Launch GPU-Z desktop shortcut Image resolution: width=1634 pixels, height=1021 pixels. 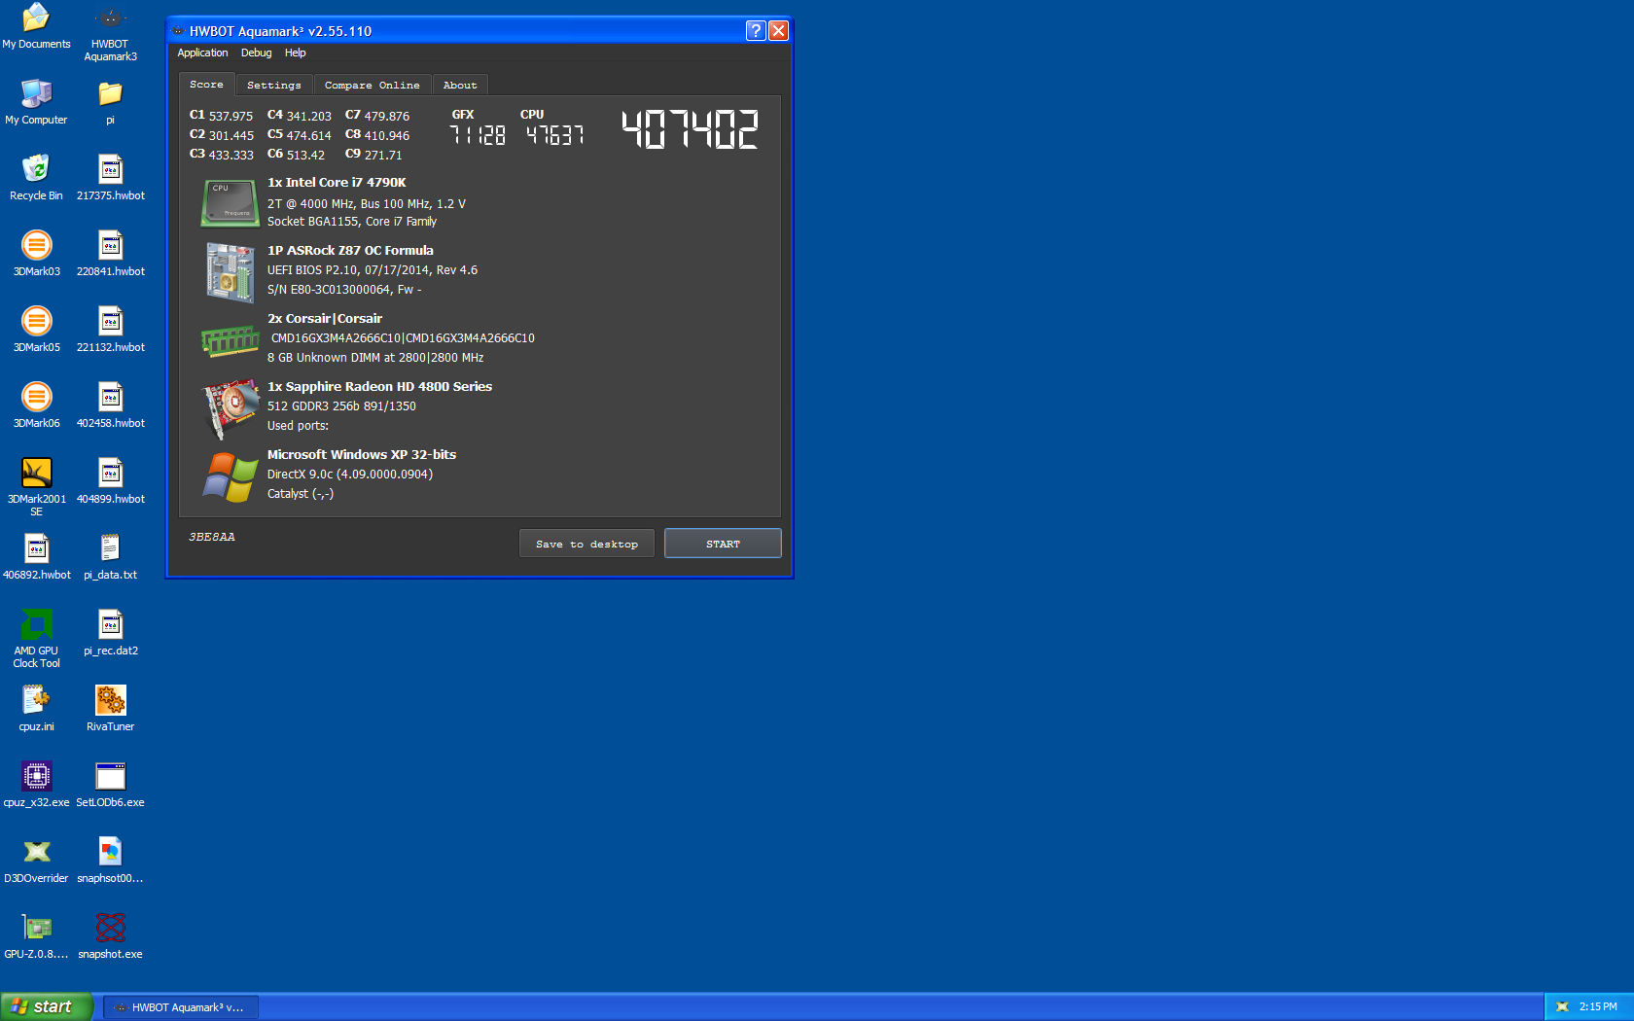(36, 936)
